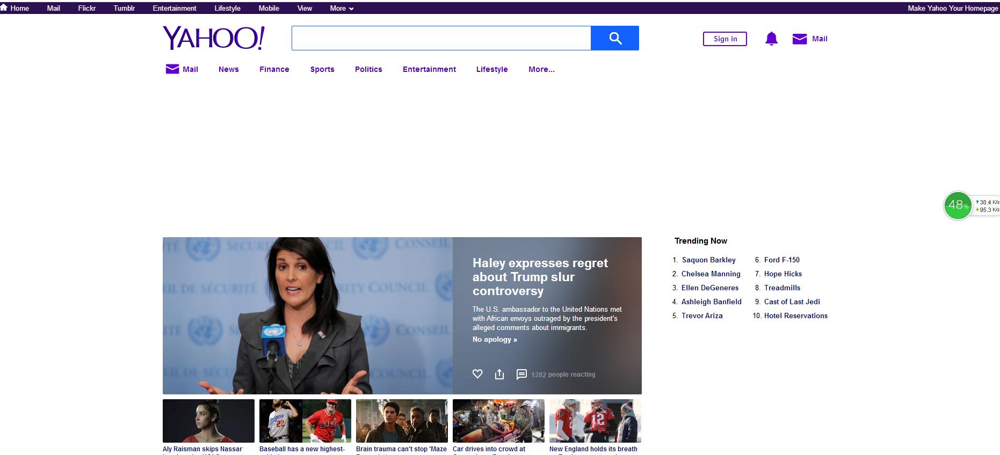
Task: Click the 1282 people reacting text
Action: tap(563, 375)
